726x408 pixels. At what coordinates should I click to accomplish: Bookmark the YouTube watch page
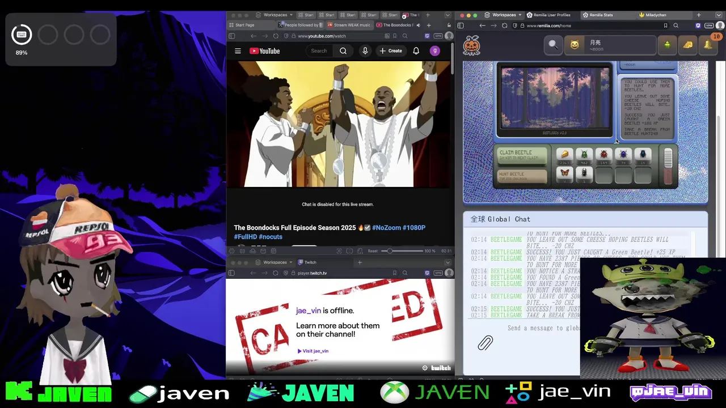pos(395,36)
